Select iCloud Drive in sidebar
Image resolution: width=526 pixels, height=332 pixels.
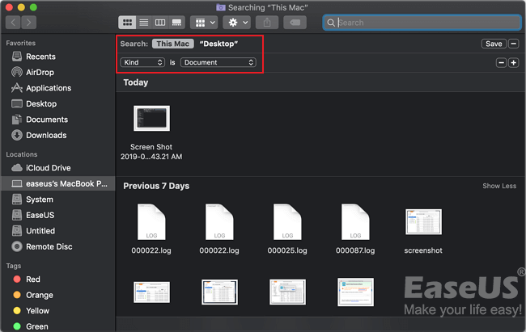tap(49, 168)
